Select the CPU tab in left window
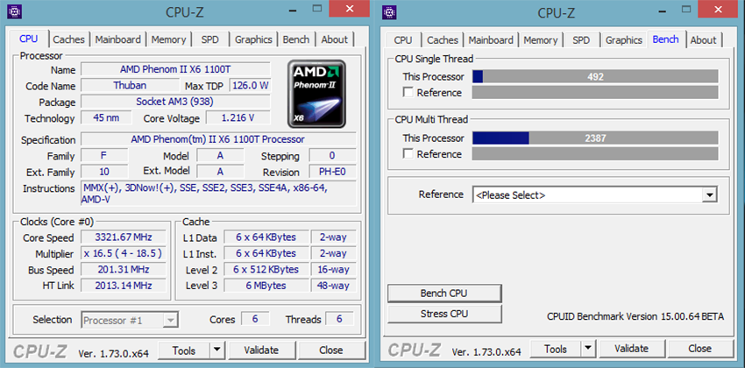This screenshot has width=745, height=368. (x=29, y=39)
